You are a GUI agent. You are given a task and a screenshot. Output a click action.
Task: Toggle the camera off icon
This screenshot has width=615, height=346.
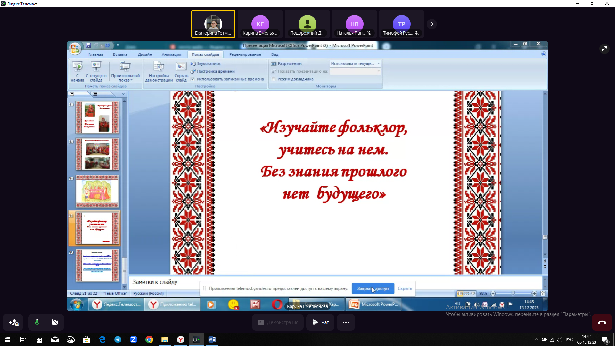pos(55,322)
